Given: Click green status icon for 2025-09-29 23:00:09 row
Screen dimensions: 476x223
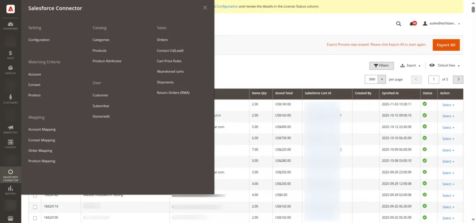Looking at the screenshot, I should (x=424, y=172).
